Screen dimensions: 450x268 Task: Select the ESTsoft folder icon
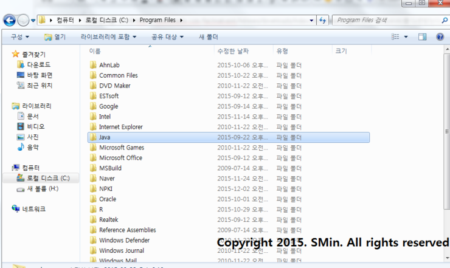click(x=93, y=96)
